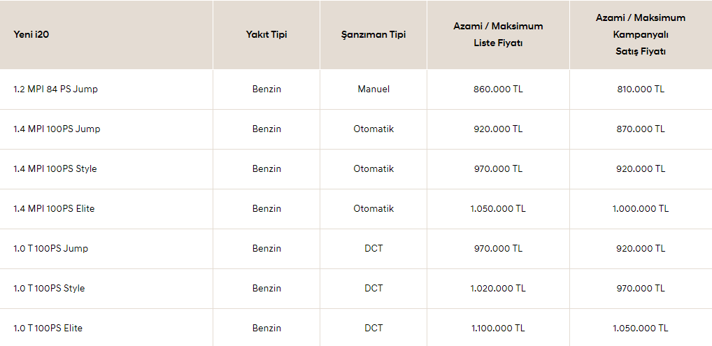Click the Şanzıman Tipi column header
Screen dimensions: 712x346
click(x=373, y=35)
